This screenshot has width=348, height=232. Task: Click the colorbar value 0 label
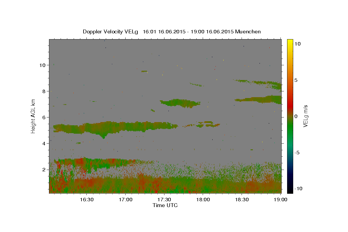click(x=296, y=116)
